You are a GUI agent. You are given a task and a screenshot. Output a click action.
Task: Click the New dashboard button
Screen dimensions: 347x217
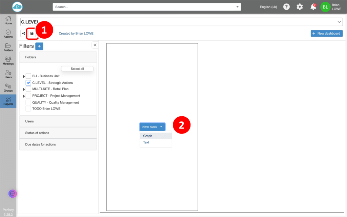326,34
